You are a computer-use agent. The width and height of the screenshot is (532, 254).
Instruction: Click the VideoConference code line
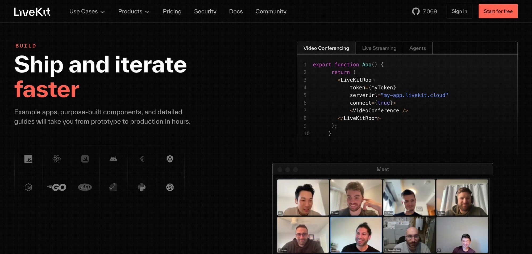point(379,110)
